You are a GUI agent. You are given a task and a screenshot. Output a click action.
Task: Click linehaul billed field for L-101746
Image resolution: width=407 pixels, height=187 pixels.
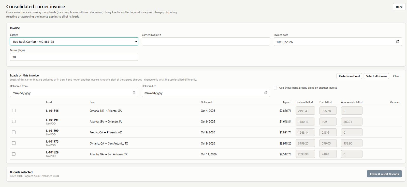pos(305,111)
